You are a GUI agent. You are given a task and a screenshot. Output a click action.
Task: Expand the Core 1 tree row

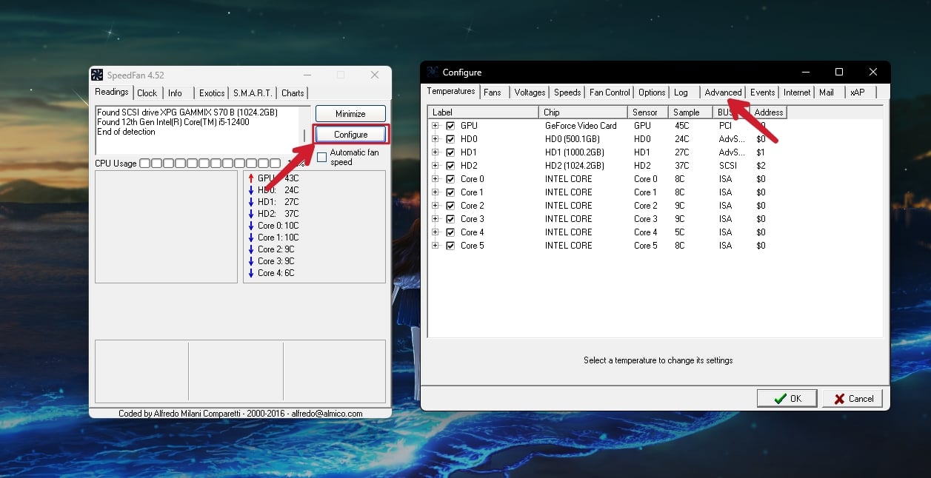coord(436,192)
